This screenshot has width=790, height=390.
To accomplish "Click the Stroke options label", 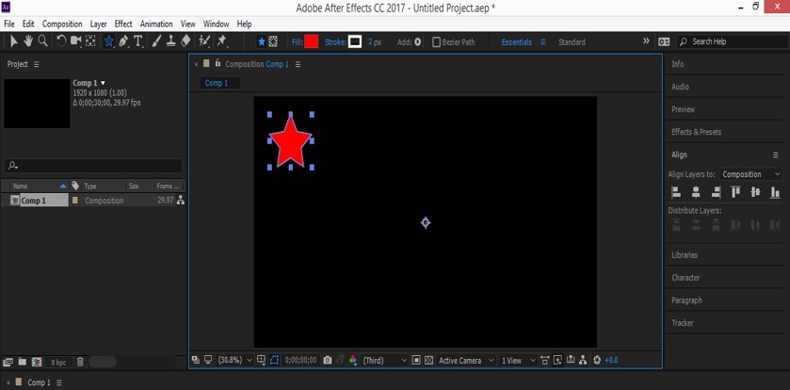I will pos(335,42).
